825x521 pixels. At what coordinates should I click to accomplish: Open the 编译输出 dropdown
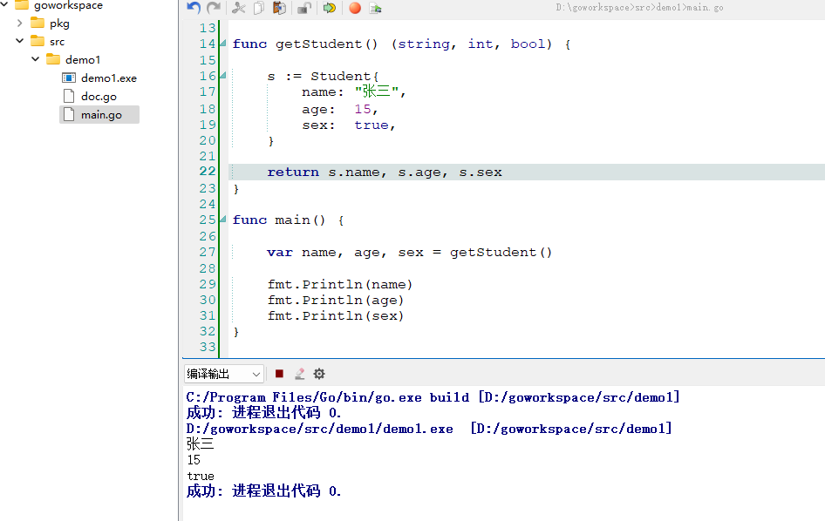[x=224, y=374]
